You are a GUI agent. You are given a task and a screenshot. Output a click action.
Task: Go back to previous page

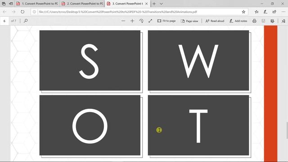point(4,12)
